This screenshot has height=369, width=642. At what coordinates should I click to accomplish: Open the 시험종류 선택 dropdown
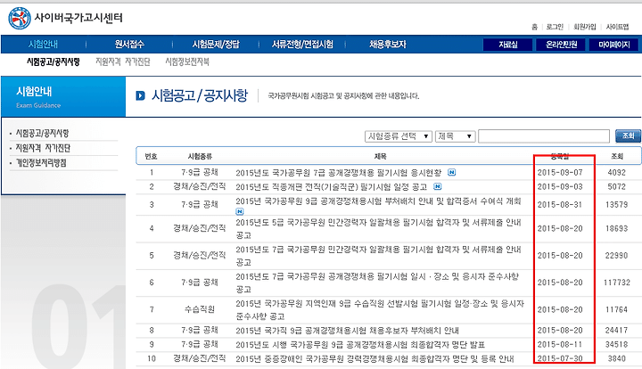coord(398,135)
